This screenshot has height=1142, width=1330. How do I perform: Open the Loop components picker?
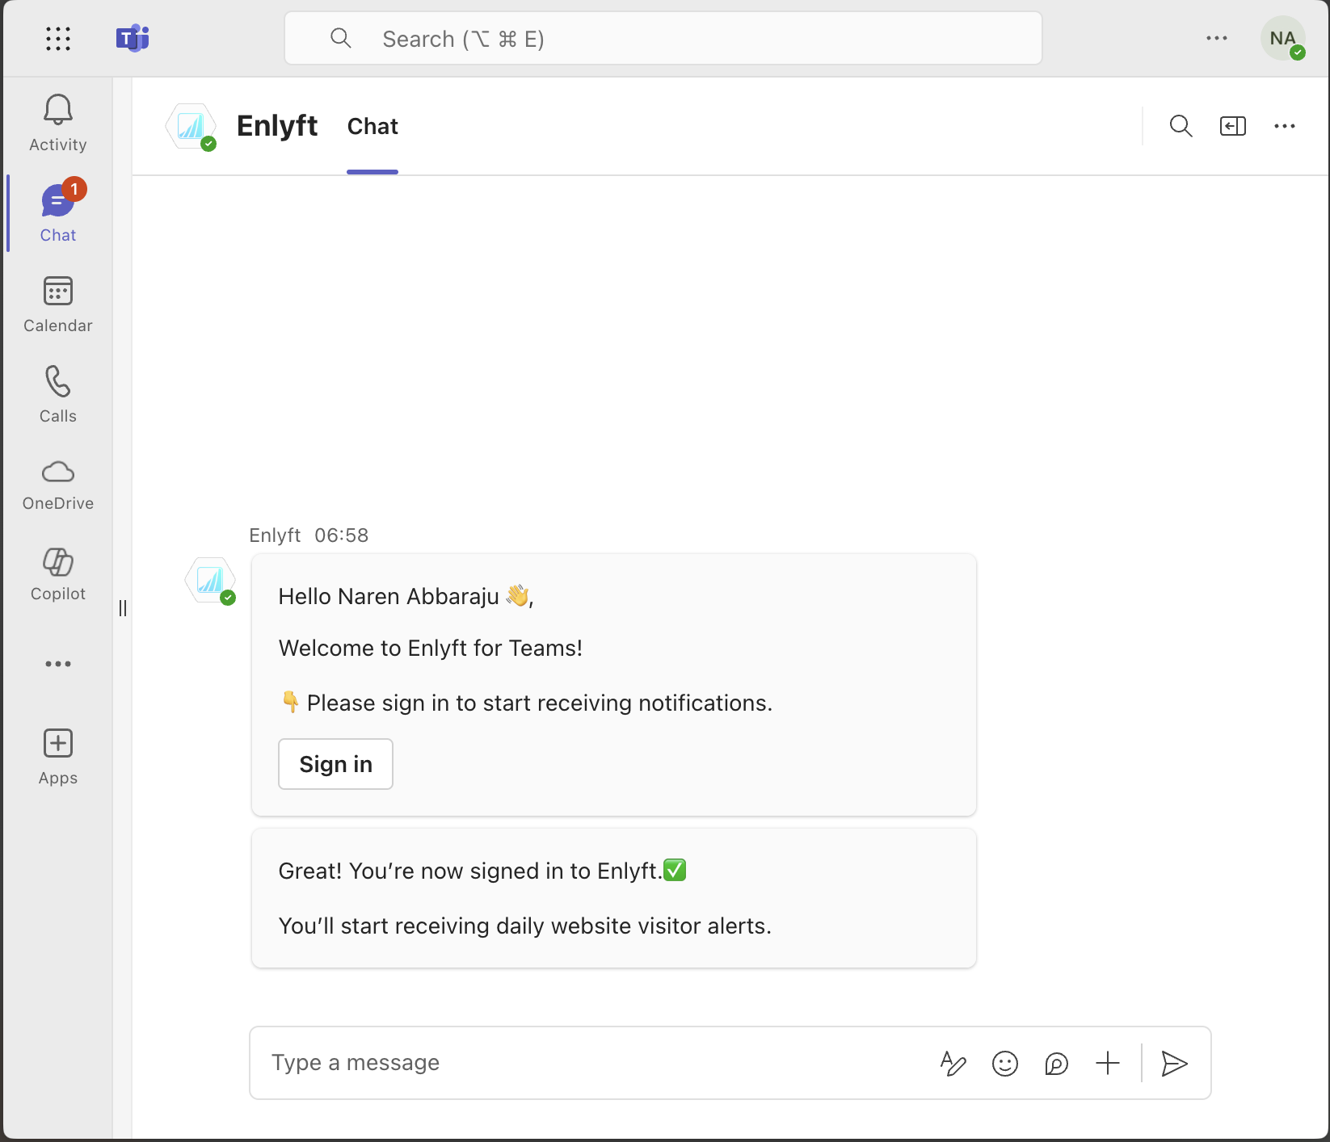1057,1064
